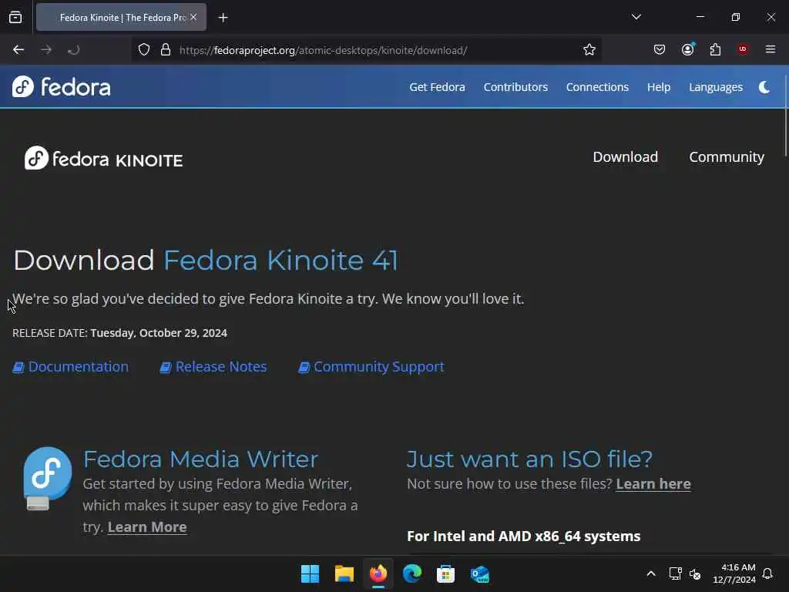
Task: Open muted volume tray icon
Action: [x=695, y=573]
